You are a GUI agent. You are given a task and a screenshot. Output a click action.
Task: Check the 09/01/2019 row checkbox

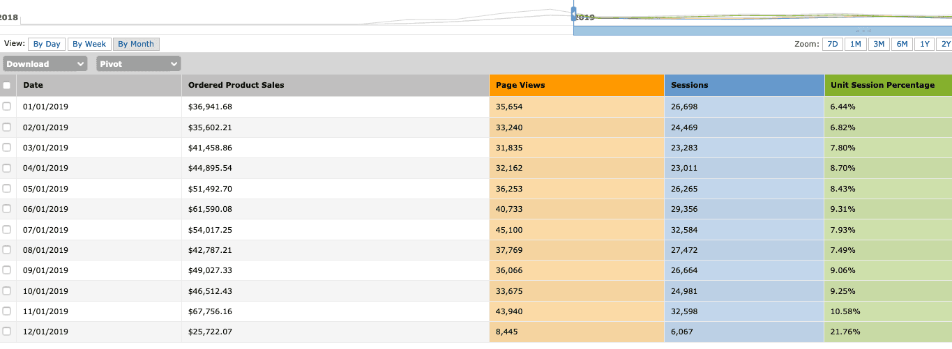(7, 270)
